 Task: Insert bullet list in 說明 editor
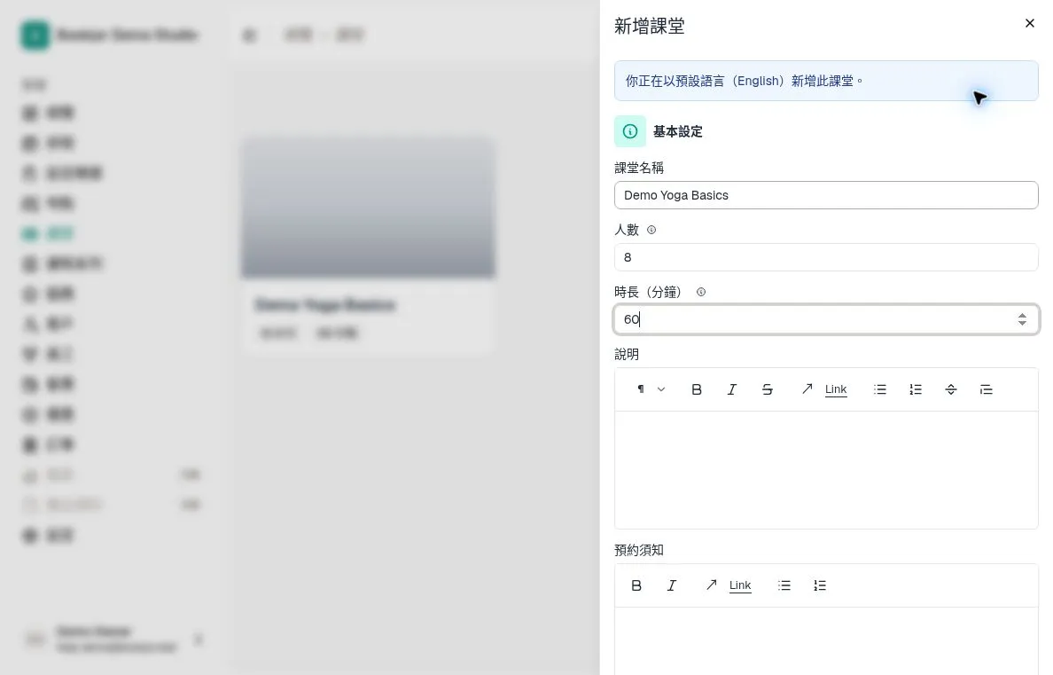(x=880, y=389)
